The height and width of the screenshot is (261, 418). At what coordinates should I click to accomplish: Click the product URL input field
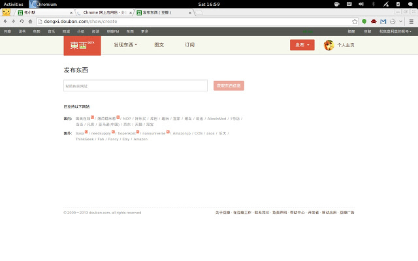coord(135,85)
